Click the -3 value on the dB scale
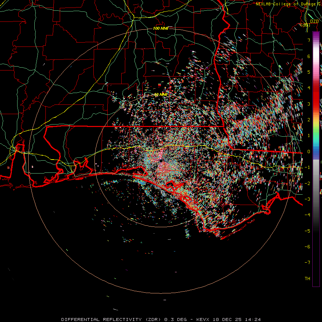 pyautogui.click(x=307, y=199)
